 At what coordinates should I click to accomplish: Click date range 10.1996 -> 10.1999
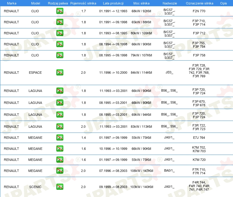click(113, 149)
